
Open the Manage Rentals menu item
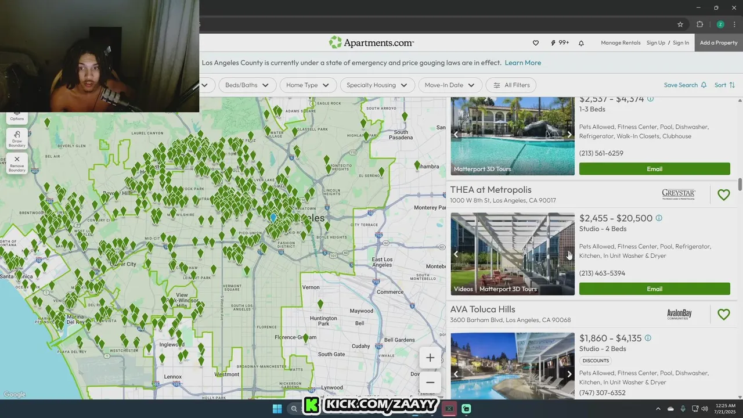(621, 43)
